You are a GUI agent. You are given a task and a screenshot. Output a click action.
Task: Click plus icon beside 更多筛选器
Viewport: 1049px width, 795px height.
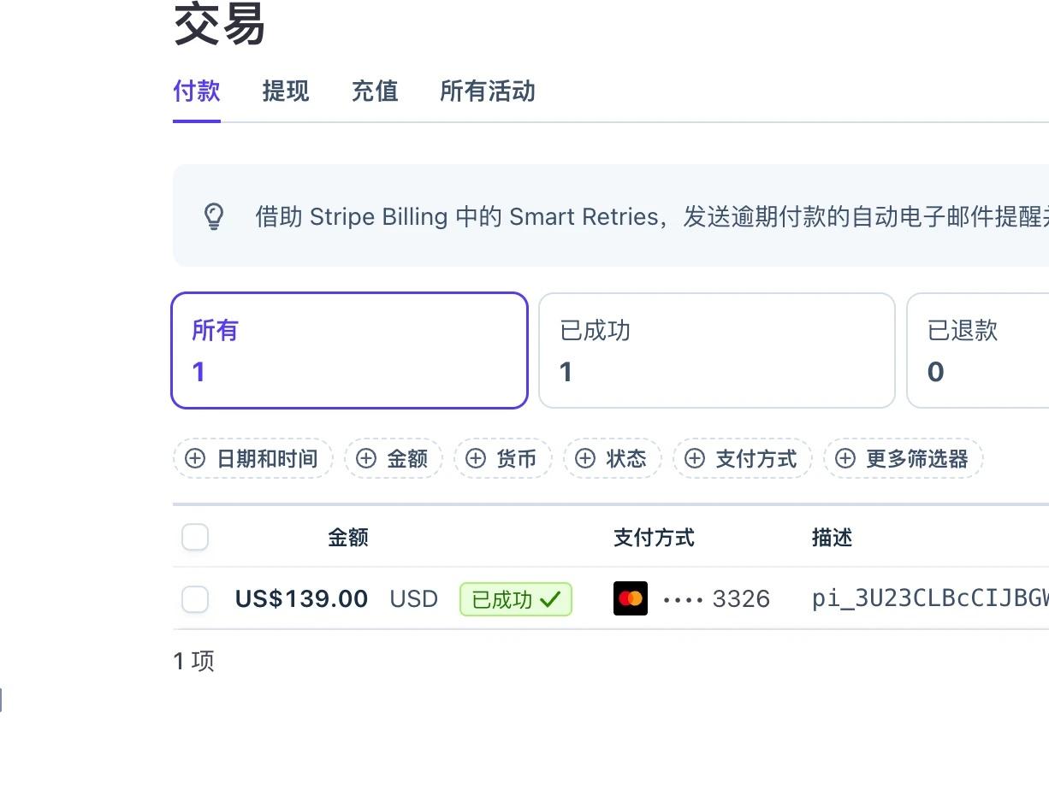845,458
